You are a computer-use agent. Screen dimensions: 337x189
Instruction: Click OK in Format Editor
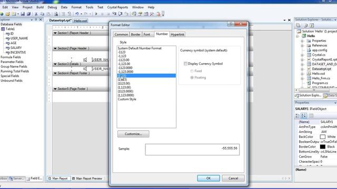(209, 178)
